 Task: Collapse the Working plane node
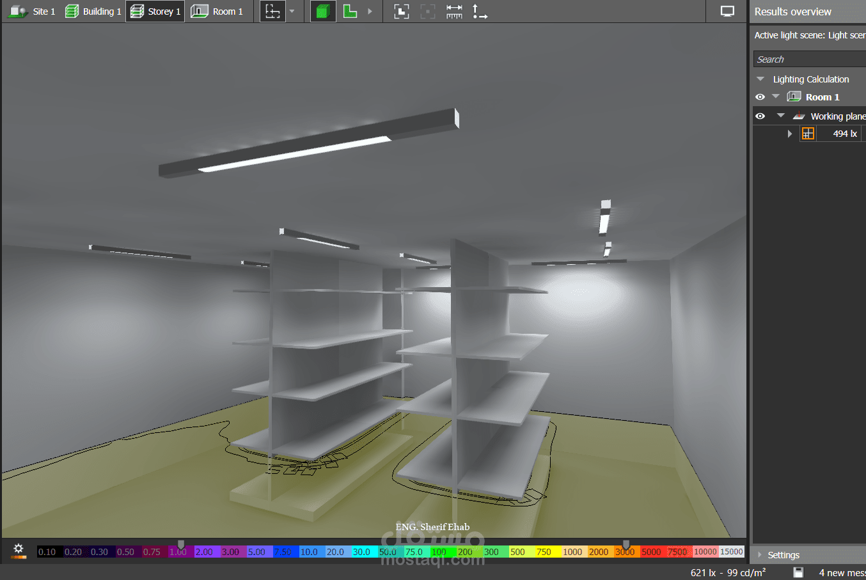click(780, 116)
